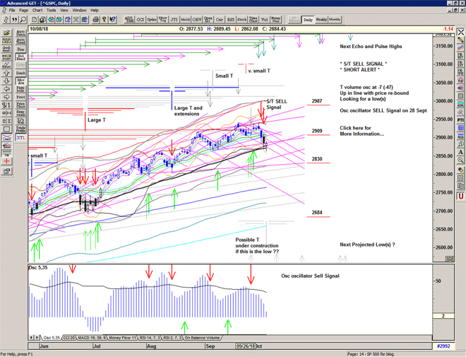The width and height of the screenshot is (466, 357).
Task: Open the Chart menu
Action: click(37, 11)
